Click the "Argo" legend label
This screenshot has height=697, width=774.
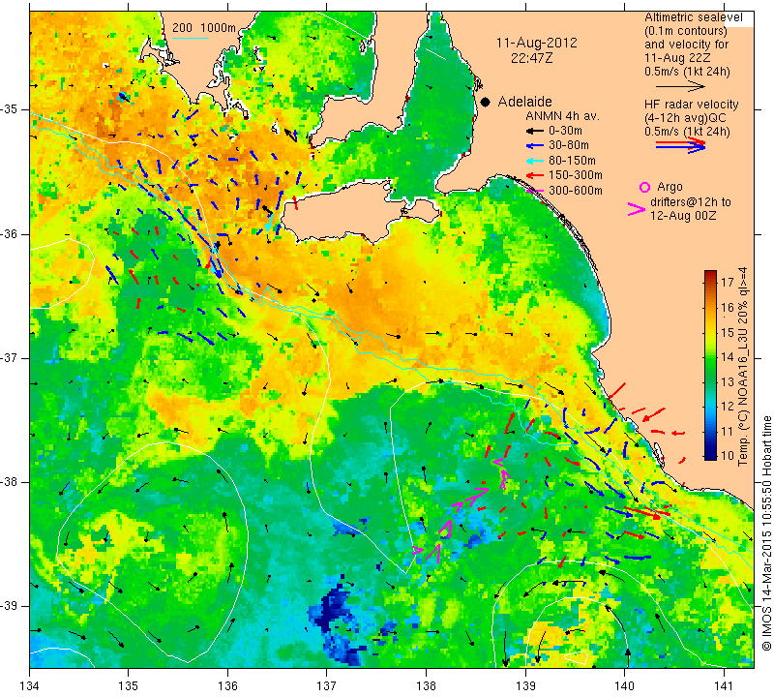670,187
